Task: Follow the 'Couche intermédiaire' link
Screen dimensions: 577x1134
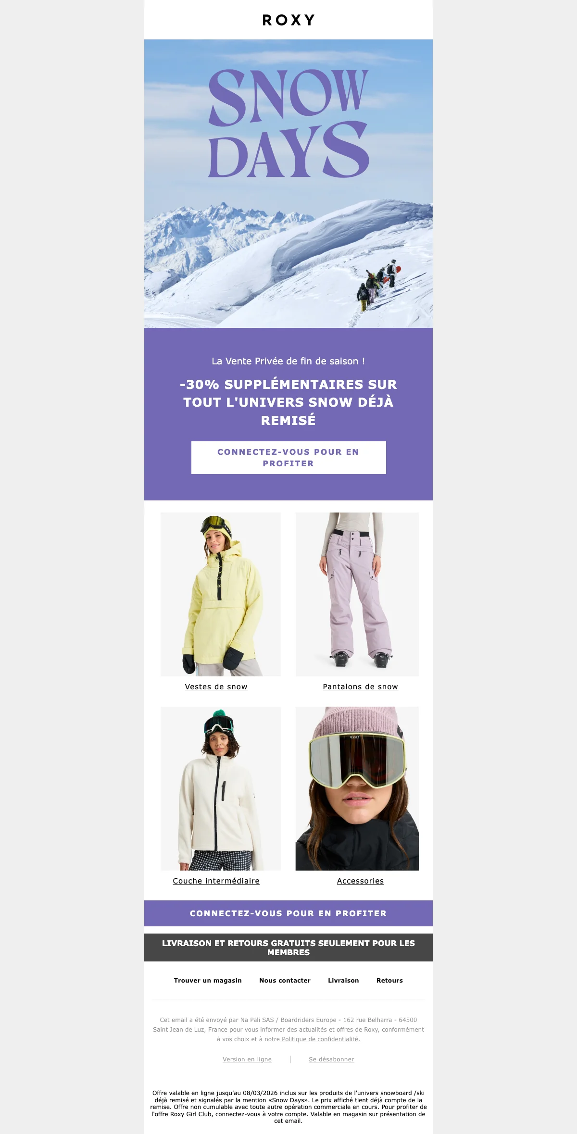Action: pos(216,881)
